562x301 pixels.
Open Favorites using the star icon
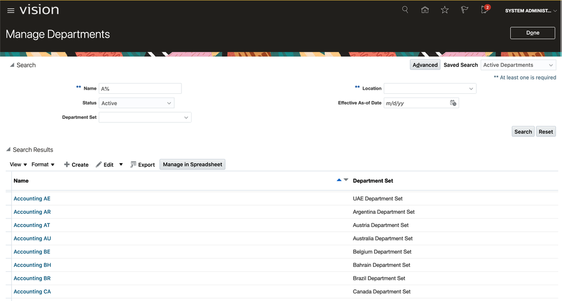[x=444, y=10]
